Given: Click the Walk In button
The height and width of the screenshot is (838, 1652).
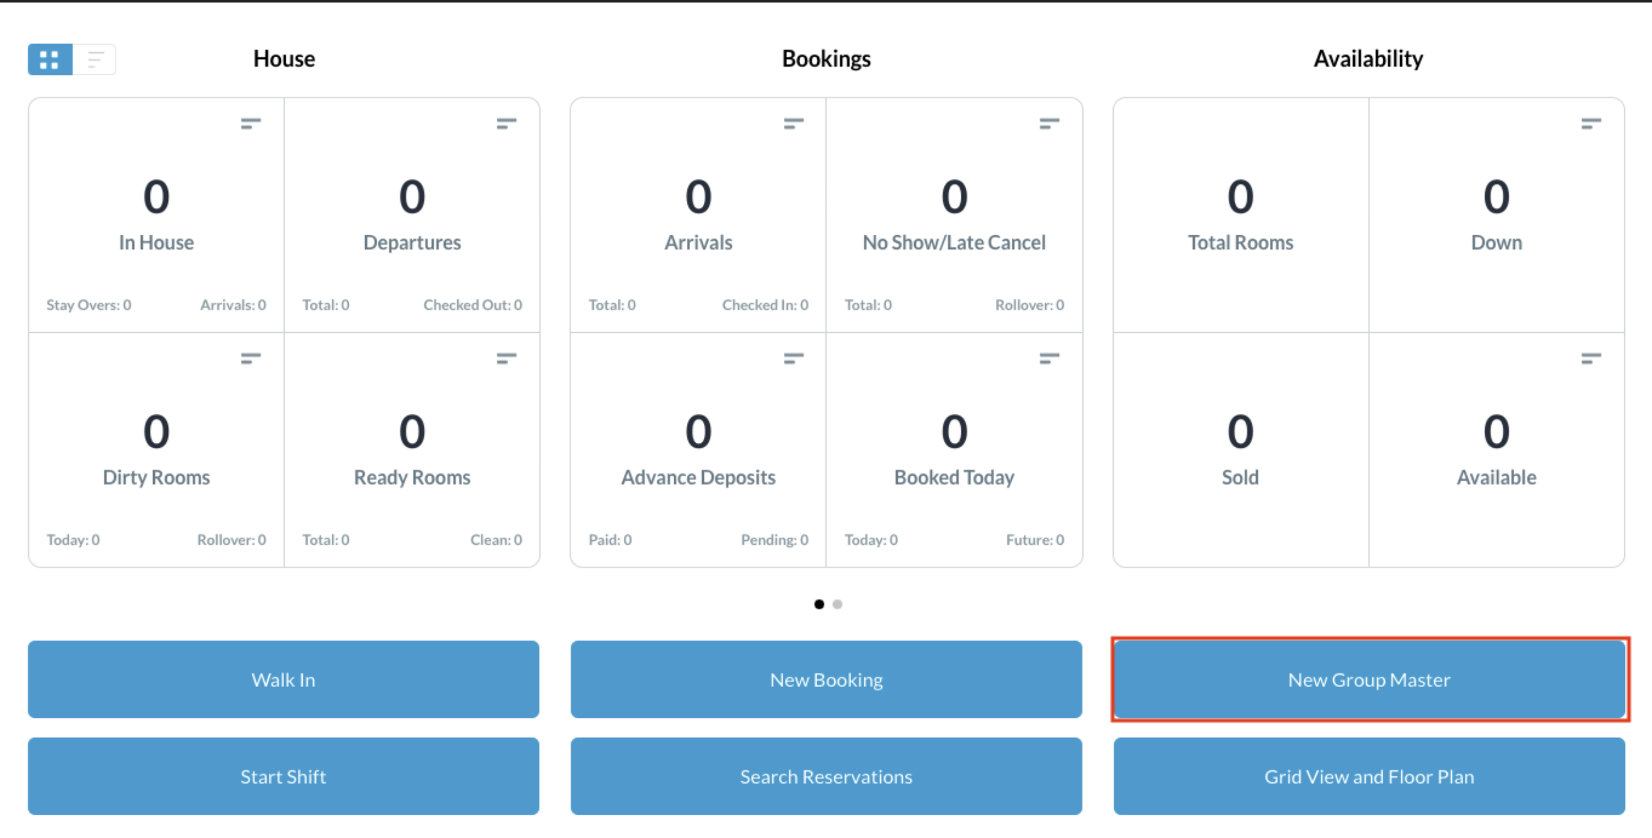Looking at the screenshot, I should (283, 679).
